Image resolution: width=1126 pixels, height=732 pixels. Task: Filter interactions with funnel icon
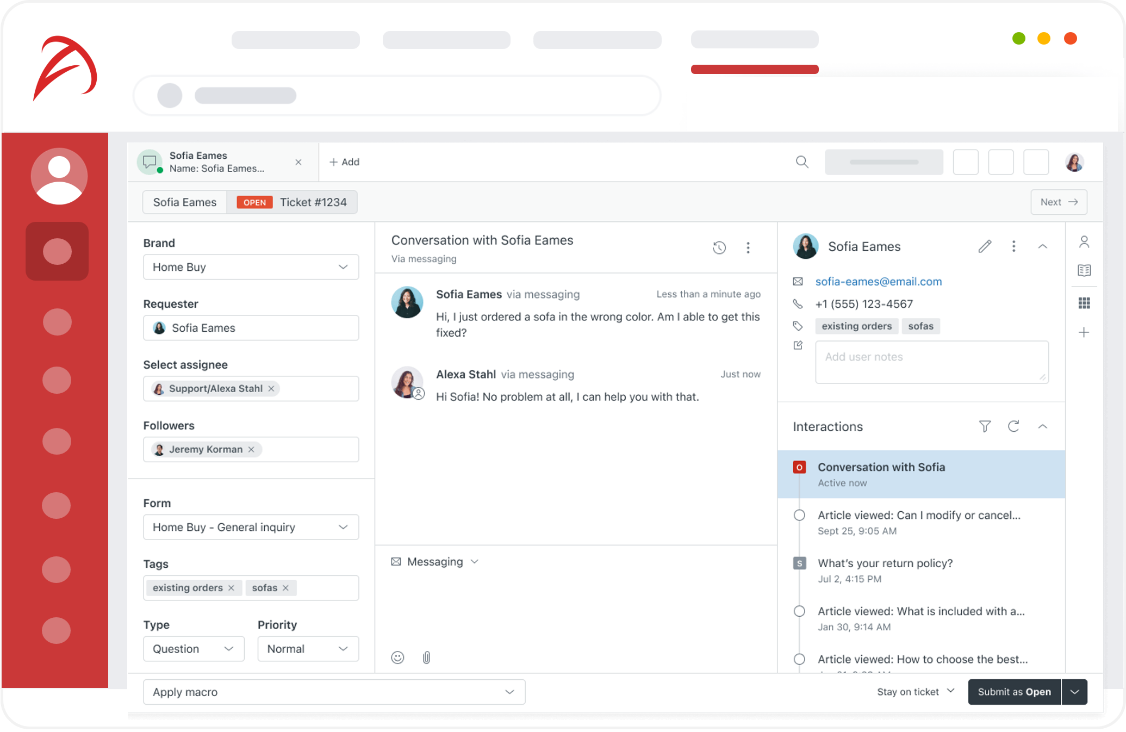[985, 426]
